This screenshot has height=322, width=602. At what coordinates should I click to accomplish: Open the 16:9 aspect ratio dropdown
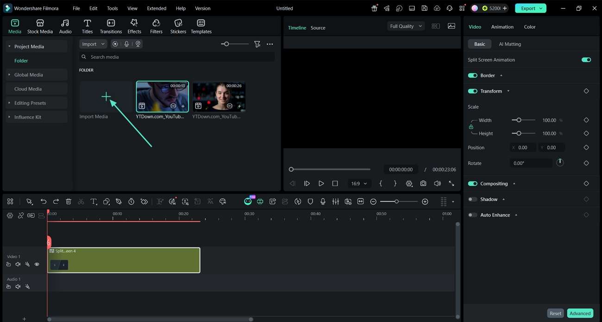pos(359,183)
